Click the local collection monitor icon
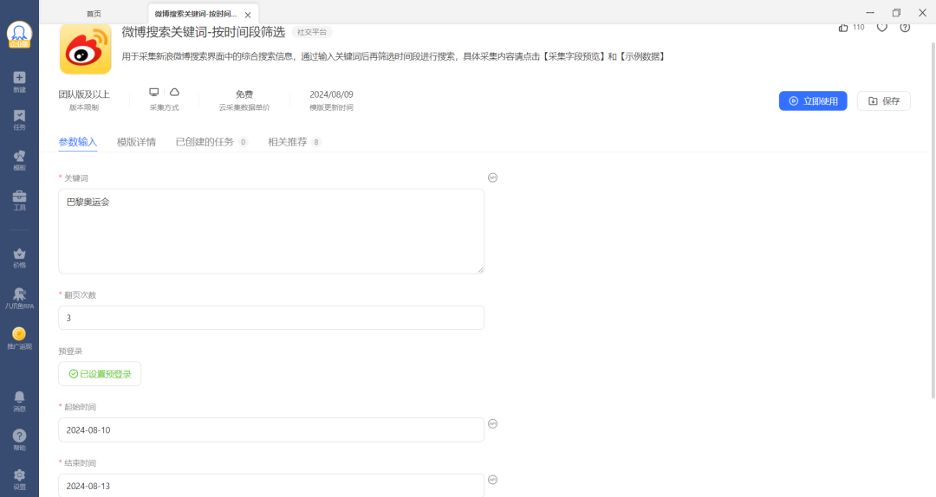This screenshot has height=497, width=936. 154,92
